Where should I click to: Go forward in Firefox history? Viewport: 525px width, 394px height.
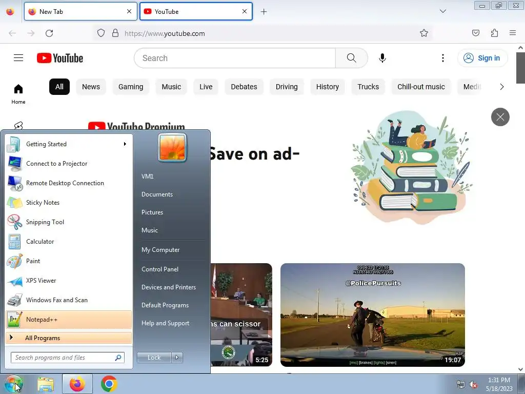tap(31, 33)
